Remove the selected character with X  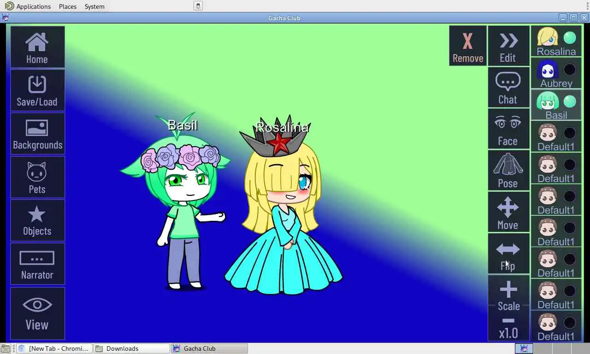pyautogui.click(x=468, y=46)
